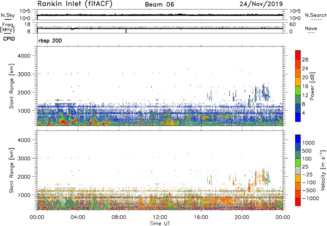Pick the gray segment of velocity colorbar

(298, 171)
